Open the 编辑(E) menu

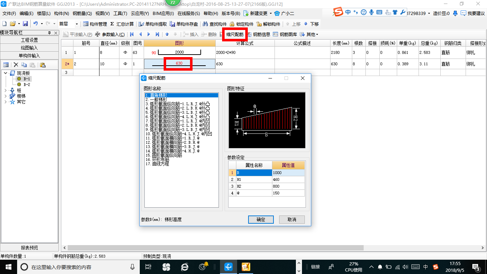pos(26,14)
